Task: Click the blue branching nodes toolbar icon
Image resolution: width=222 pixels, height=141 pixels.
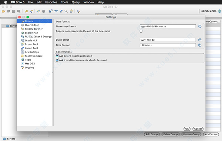Action: (31, 11)
